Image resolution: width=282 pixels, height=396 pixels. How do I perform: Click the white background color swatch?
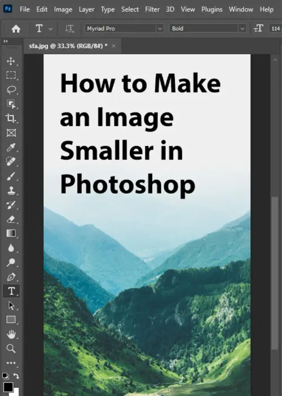(16, 393)
